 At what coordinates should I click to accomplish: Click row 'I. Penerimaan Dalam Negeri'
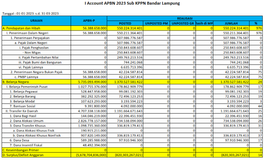tap(132, 33)
